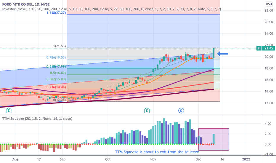
Task: Open the Investor indicator legend
Action: [x=112, y=9]
